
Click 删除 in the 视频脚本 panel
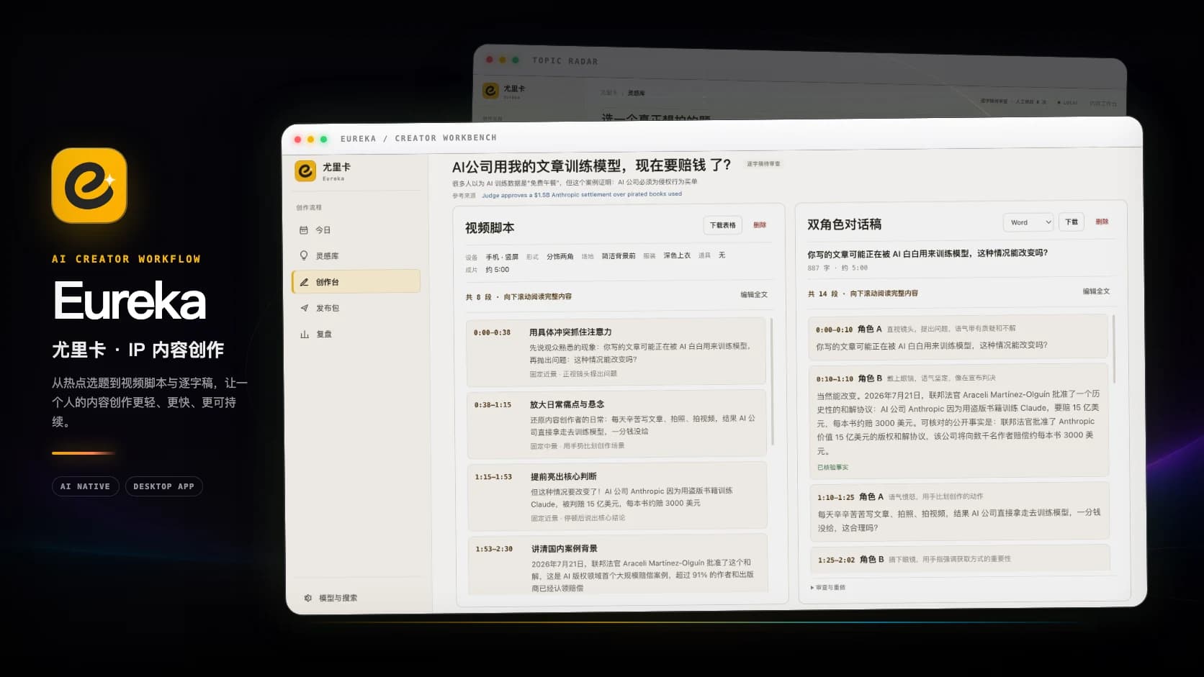760,225
